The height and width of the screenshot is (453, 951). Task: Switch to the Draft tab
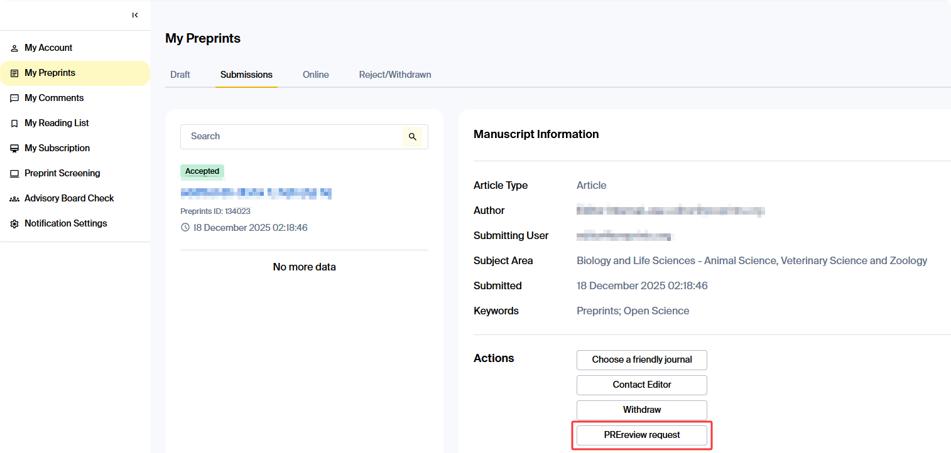180,75
